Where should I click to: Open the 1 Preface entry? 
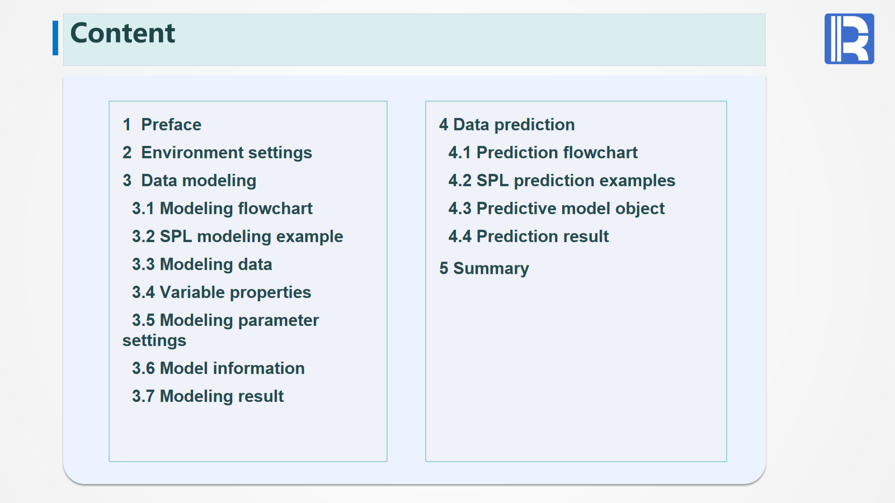[x=162, y=125]
